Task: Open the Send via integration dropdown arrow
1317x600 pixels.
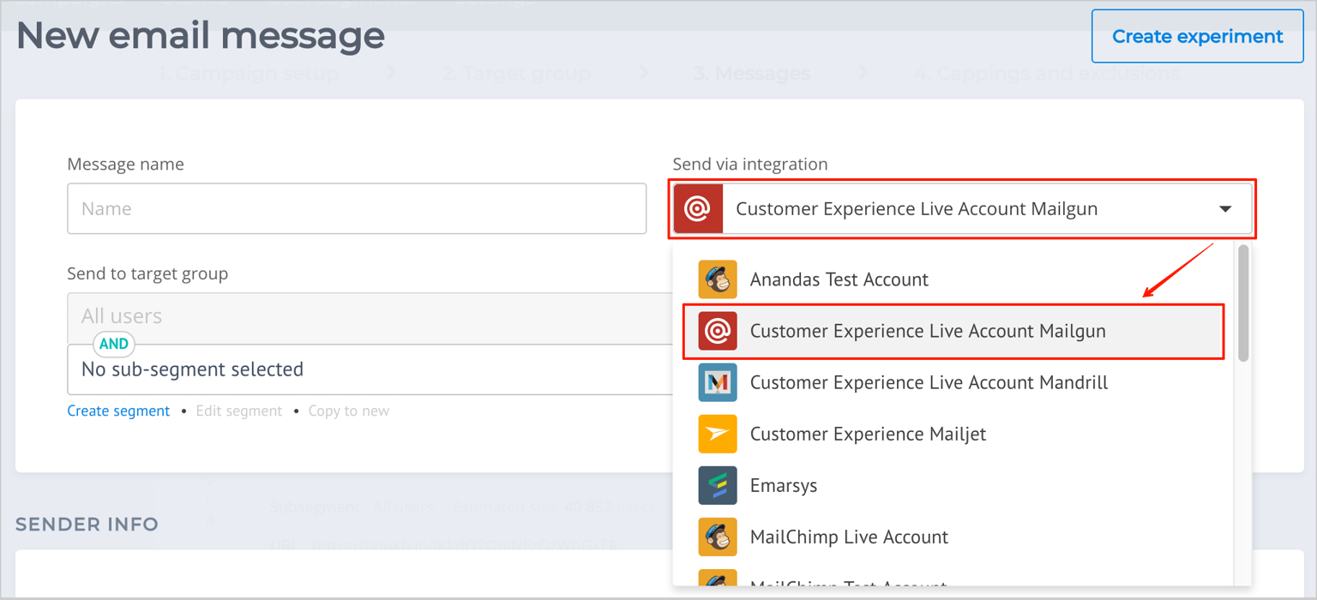Action: [x=1225, y=209]
